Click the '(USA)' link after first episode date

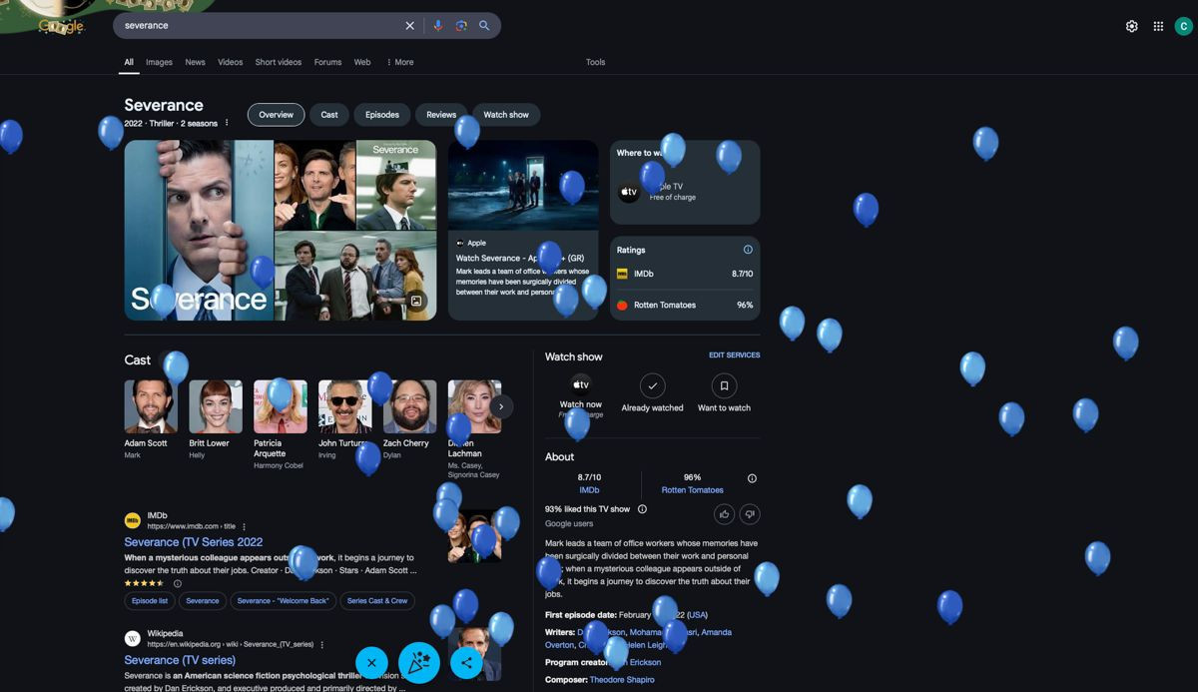[x=697, y=615]
